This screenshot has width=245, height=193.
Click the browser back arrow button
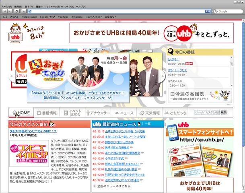click(x=5, y=11)
